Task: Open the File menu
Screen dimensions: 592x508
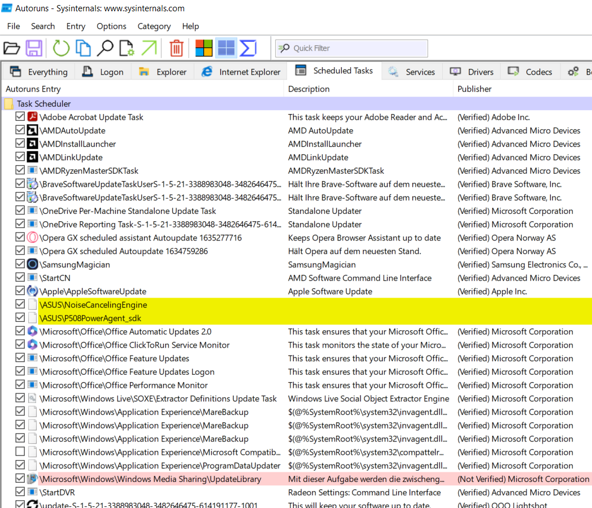Action: click(x=14, y=26)
